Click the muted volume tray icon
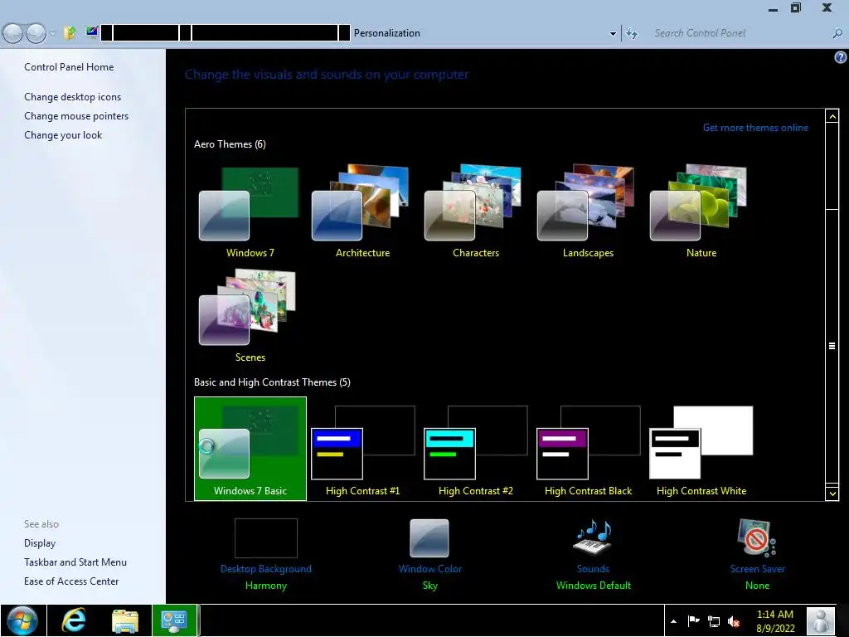 pyautogui.click(x=734, y=621)
